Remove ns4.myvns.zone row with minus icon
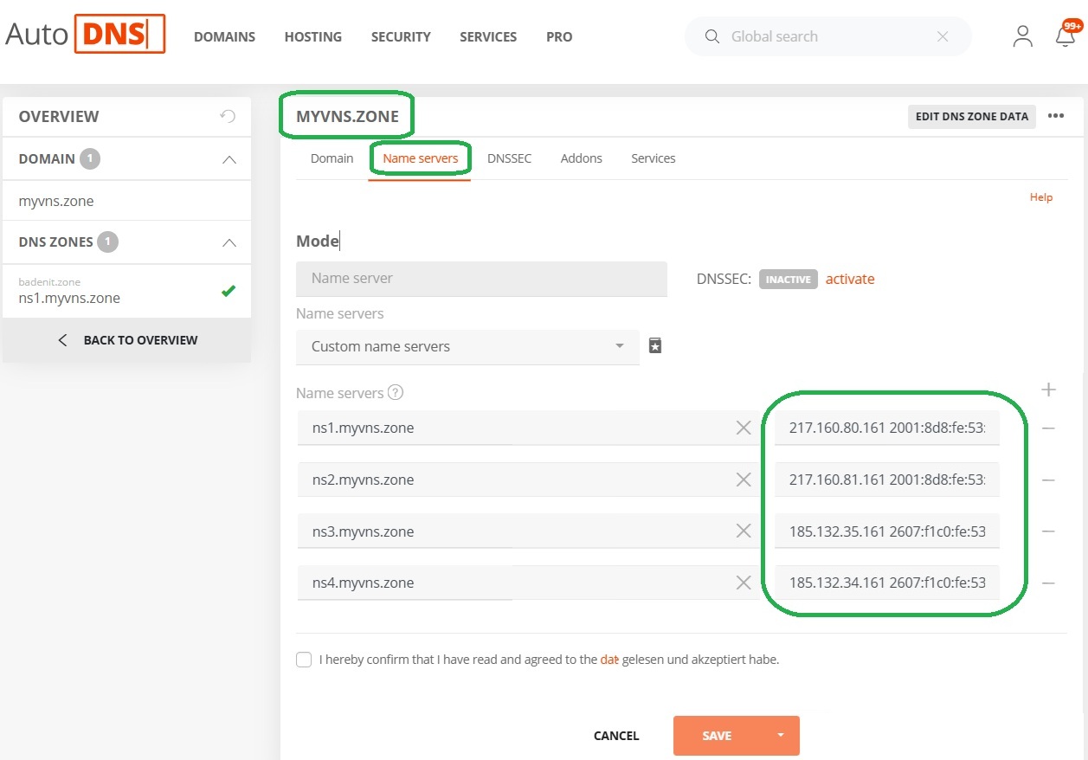1088x760 pixels. tap(1048, 583)
